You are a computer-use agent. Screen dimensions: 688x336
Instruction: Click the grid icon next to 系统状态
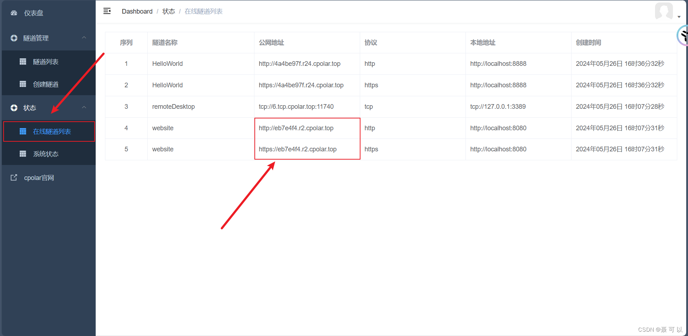click(23, 154)
